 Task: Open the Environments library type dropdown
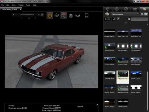pos(125,14)
